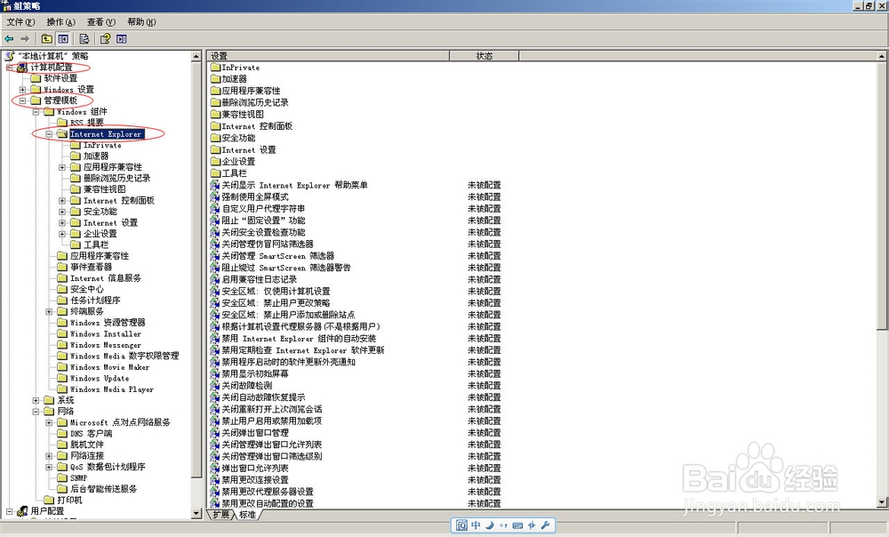Screen dimensions: 889x537
Task: Click the moon icon on IME bar
Action: 490,525
